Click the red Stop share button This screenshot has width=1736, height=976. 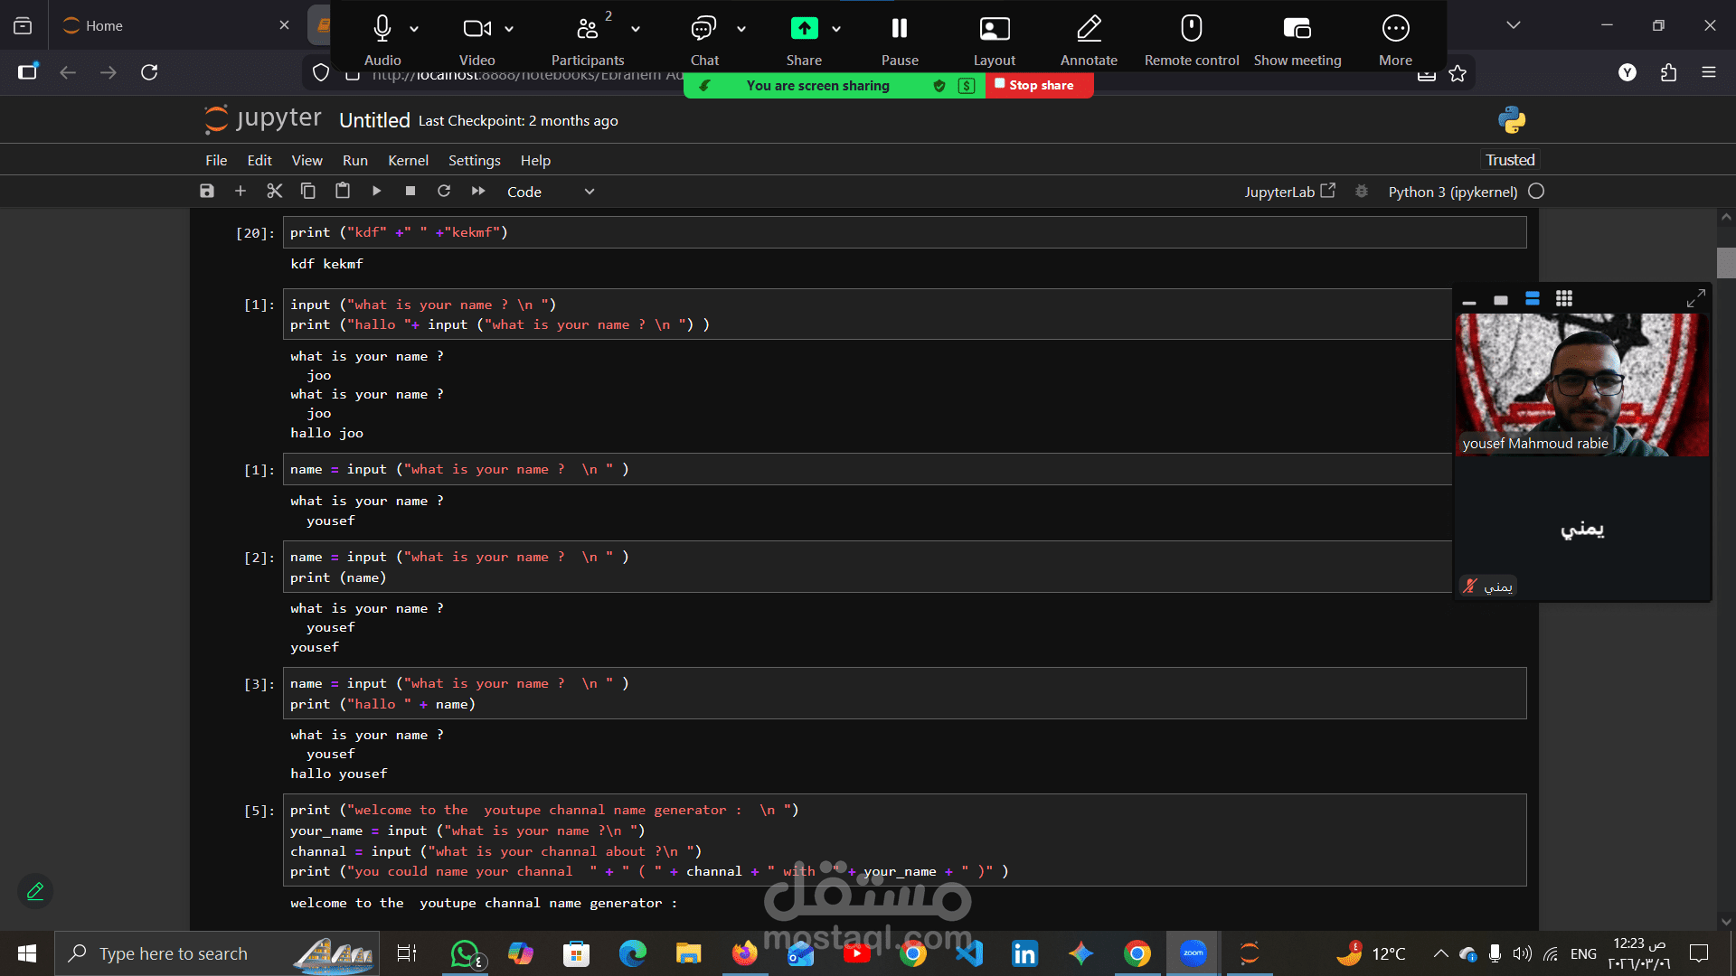(1038, 85)
